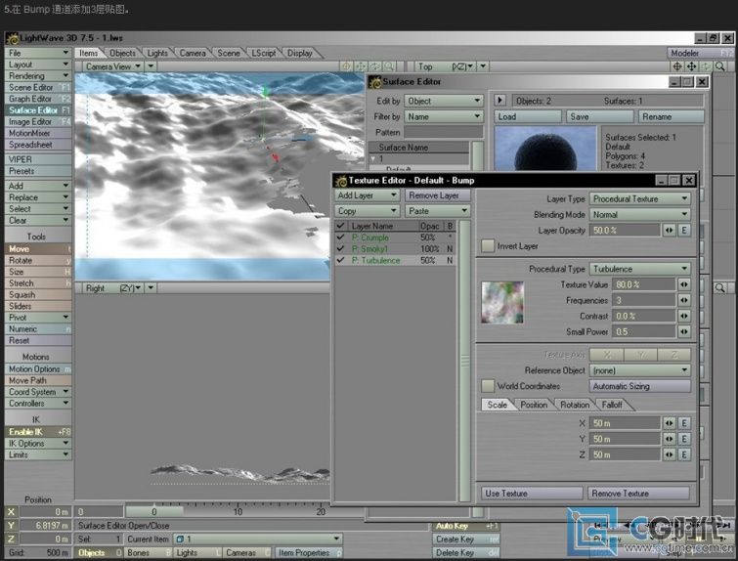Open Scale Y envelope E button
This screenshot has width=738, height=561.
click(684, 439)
